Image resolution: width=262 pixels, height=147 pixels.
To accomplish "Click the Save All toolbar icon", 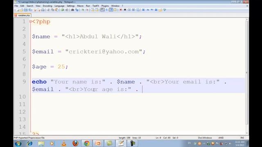I will tap(30, 10).
